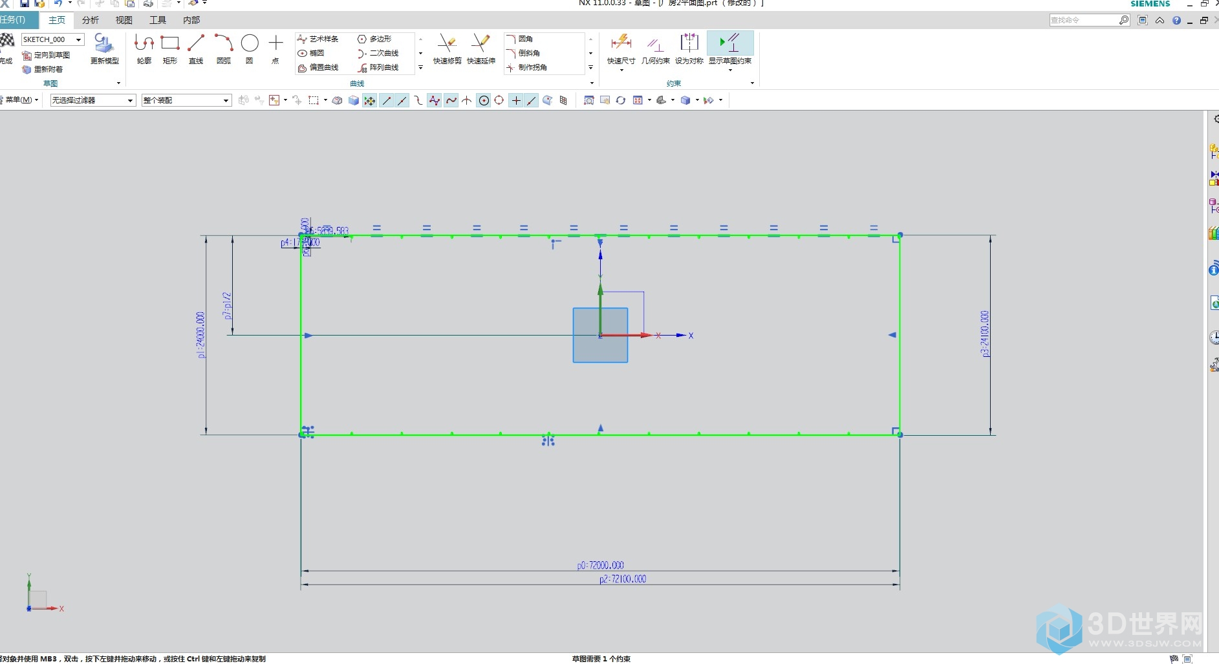Click the full screen icon near search
The image size is (1219, 664).
click(x=1143, y=21)
